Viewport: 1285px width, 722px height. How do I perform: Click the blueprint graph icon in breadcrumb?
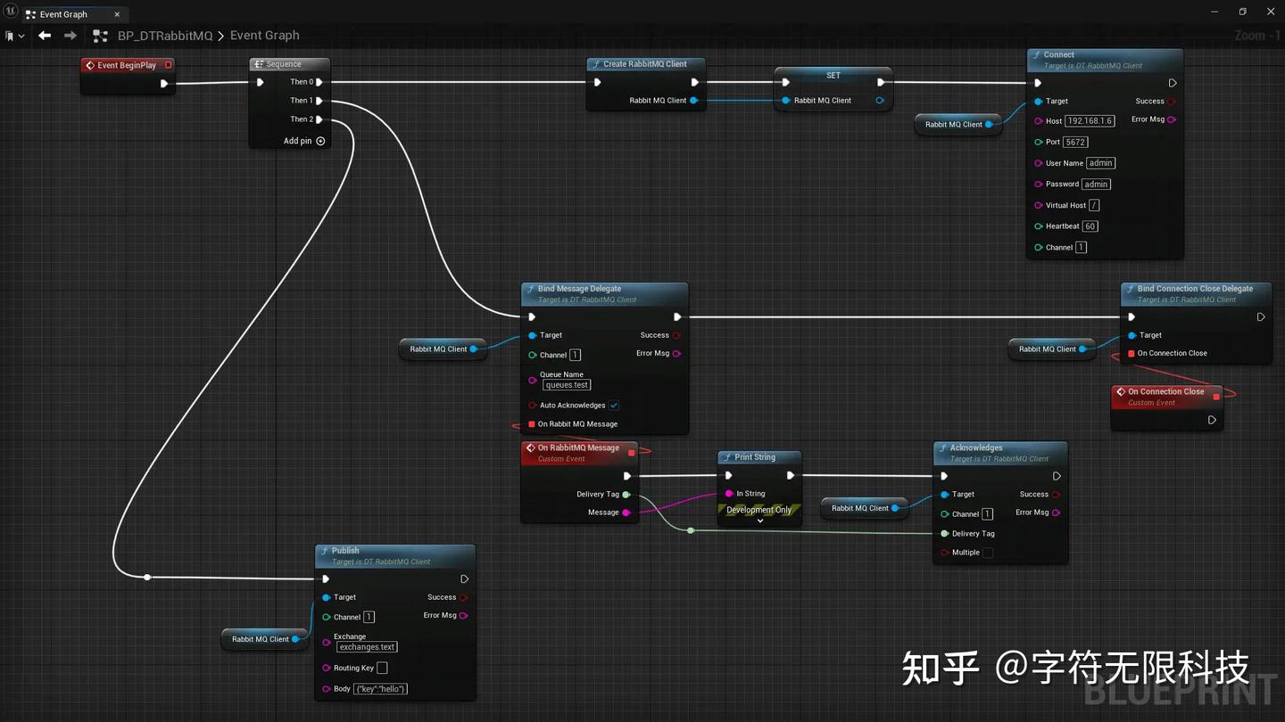[101, 36]
